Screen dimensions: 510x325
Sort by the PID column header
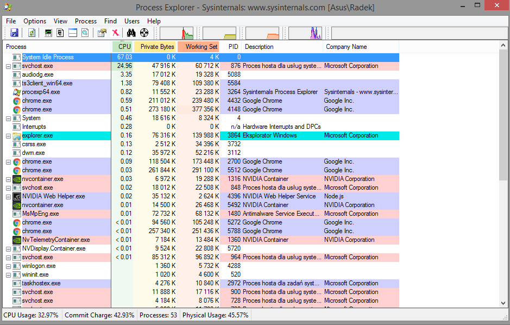pyautogui.click(x=231, y=47)
